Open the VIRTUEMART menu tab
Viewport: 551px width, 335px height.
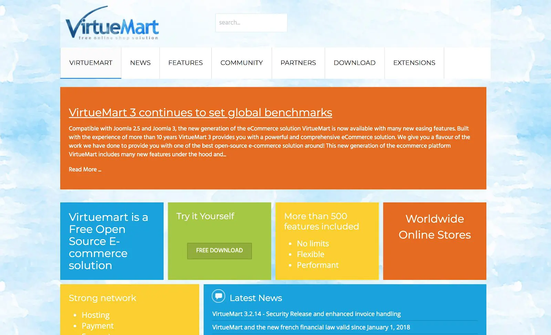pos(91,63)
